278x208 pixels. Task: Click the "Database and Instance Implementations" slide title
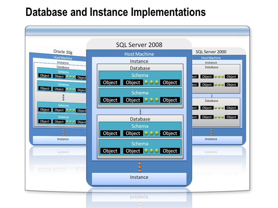point(116,12)
